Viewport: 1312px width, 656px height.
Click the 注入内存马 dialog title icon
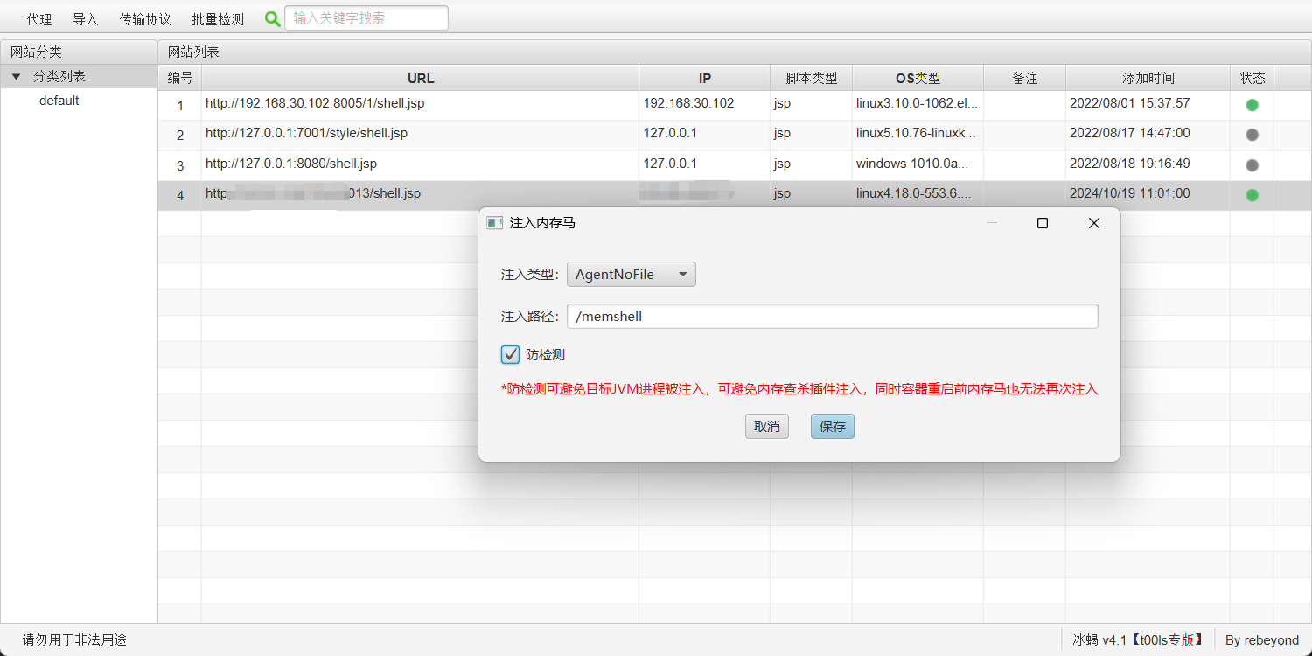[x=495, y=223]
